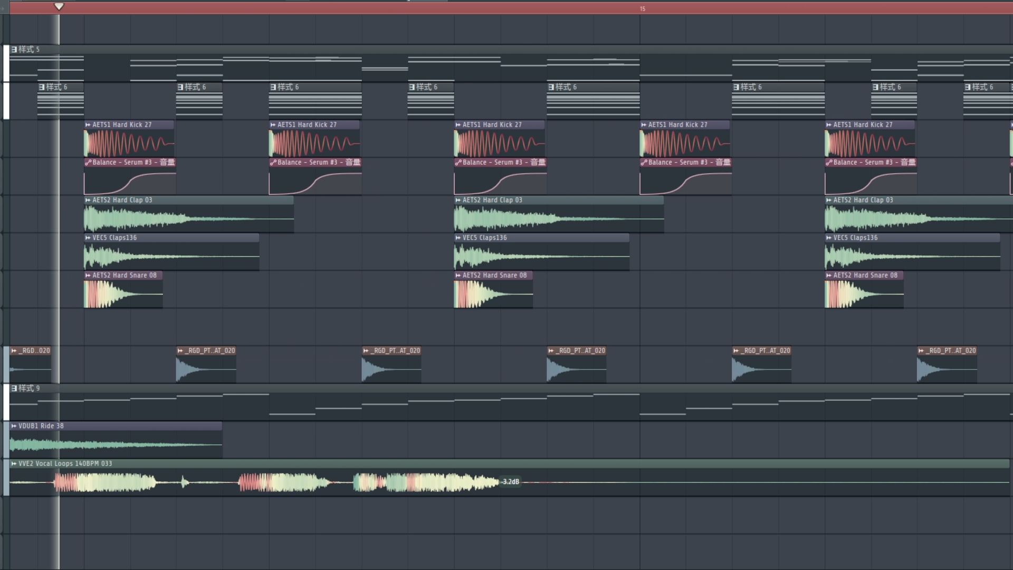This screenshot has height=570, width=1013.
Task: Click the piano-roll icon on the 样式 9 clip
Action: [14, 388]
